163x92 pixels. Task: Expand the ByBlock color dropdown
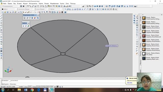coord(16,9)
